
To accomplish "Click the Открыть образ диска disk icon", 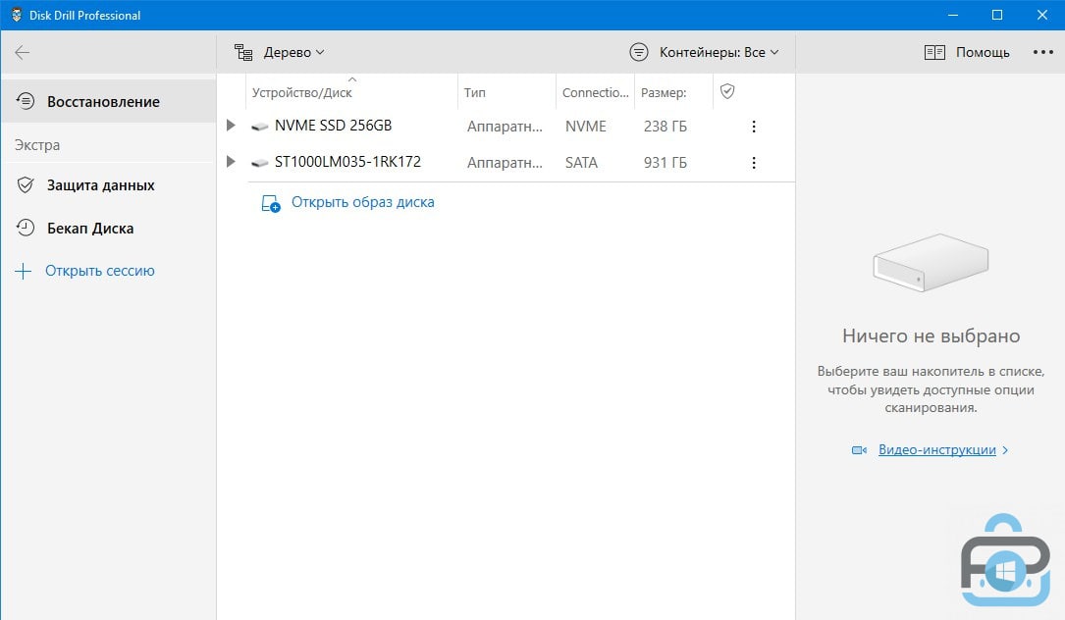I will click(270, 203).
